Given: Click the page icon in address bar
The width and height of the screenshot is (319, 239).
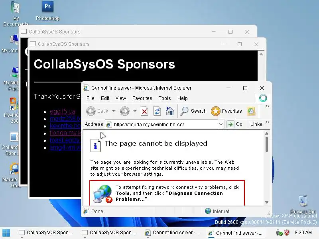Looking at the screenshot, I should (x=109, y=124).
